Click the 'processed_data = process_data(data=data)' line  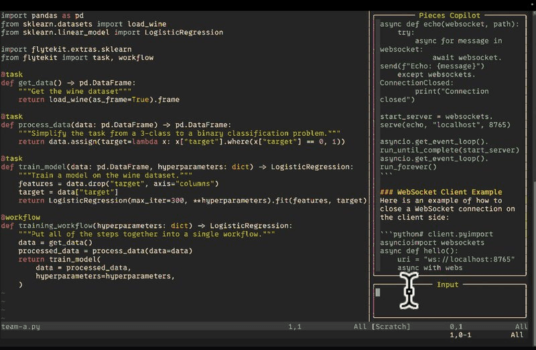click(105, 251)
